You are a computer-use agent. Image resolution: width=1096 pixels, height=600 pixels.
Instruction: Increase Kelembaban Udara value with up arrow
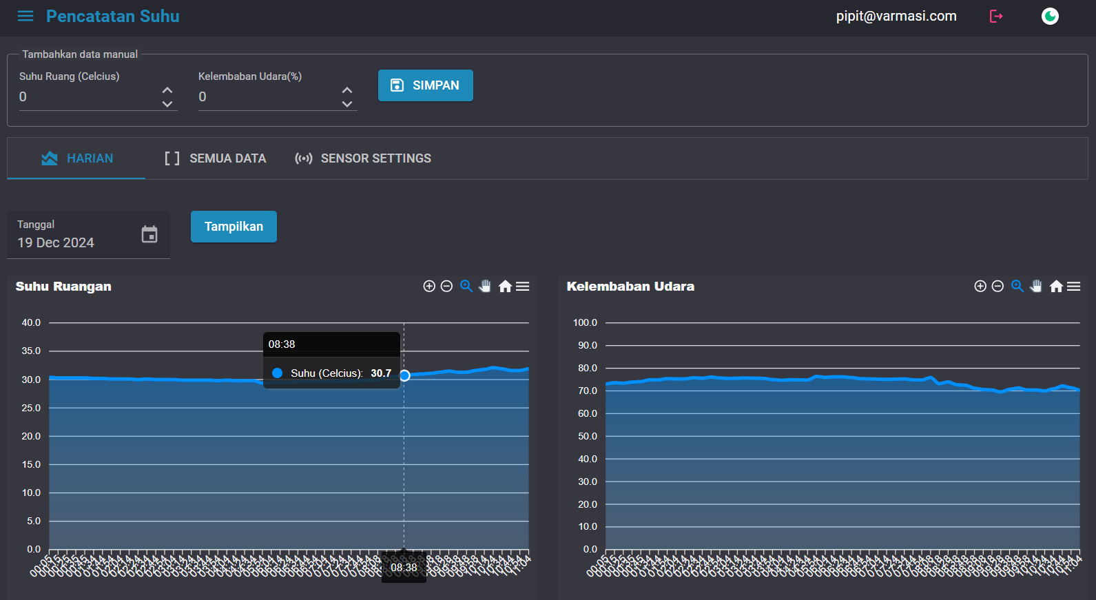(347, 90)
